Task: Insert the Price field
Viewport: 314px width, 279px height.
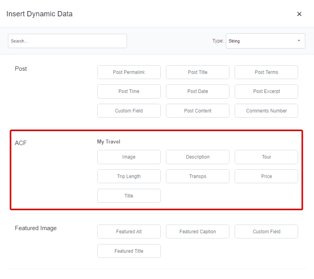Action: pyautogui.click(x=266, y=176)
